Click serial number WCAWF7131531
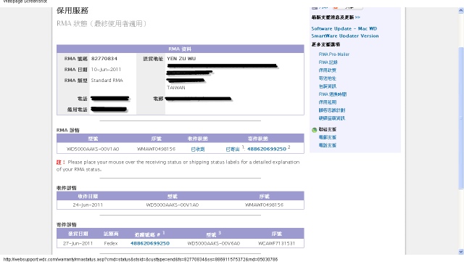The width and height of the screenshot is (464, 262). tap(276, 243)
